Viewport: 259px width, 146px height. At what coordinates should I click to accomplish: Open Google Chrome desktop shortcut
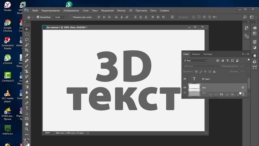click(7, 26)
